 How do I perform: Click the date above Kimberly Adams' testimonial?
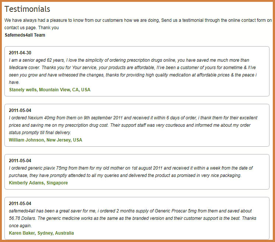(x=20, y=161)
